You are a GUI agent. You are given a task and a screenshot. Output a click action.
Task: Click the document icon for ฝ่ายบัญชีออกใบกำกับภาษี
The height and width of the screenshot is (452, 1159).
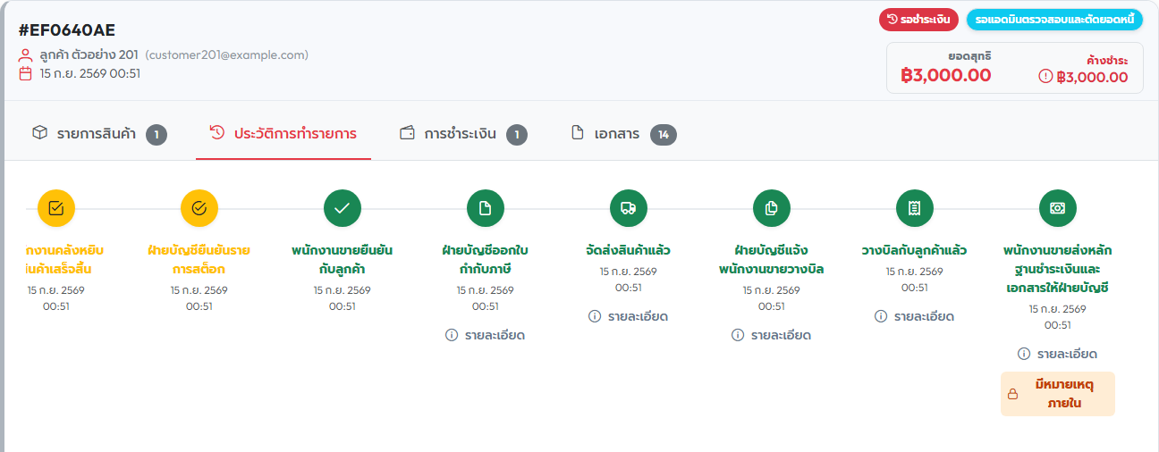(486, 208)
